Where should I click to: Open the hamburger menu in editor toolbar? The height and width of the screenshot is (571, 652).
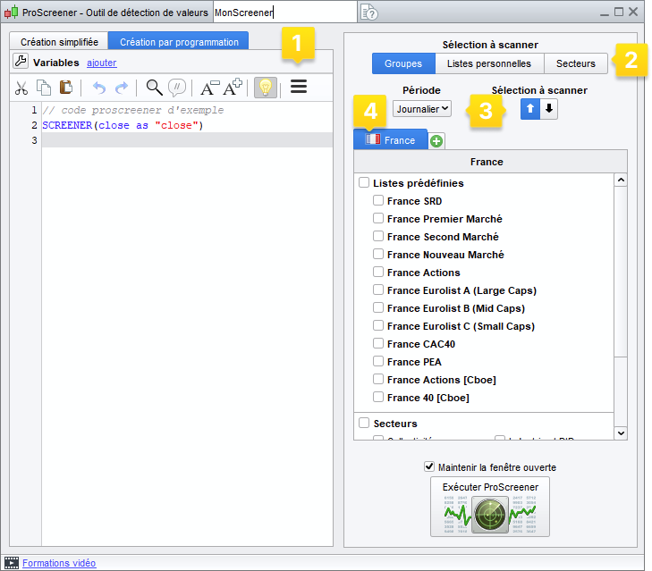tap(299, 87)
